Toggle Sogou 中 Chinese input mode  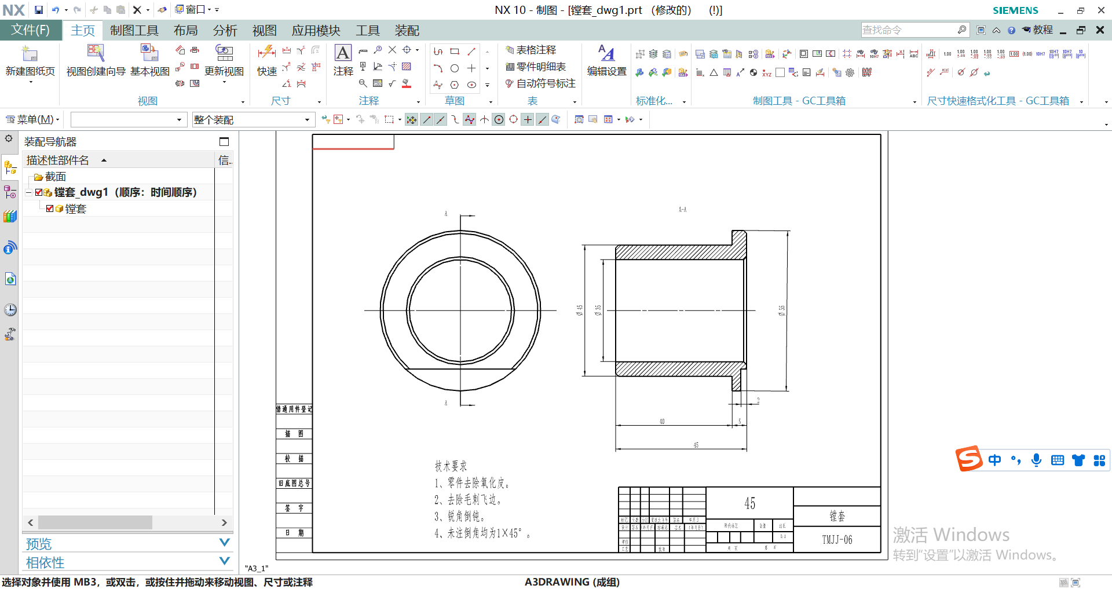[994, 460]
